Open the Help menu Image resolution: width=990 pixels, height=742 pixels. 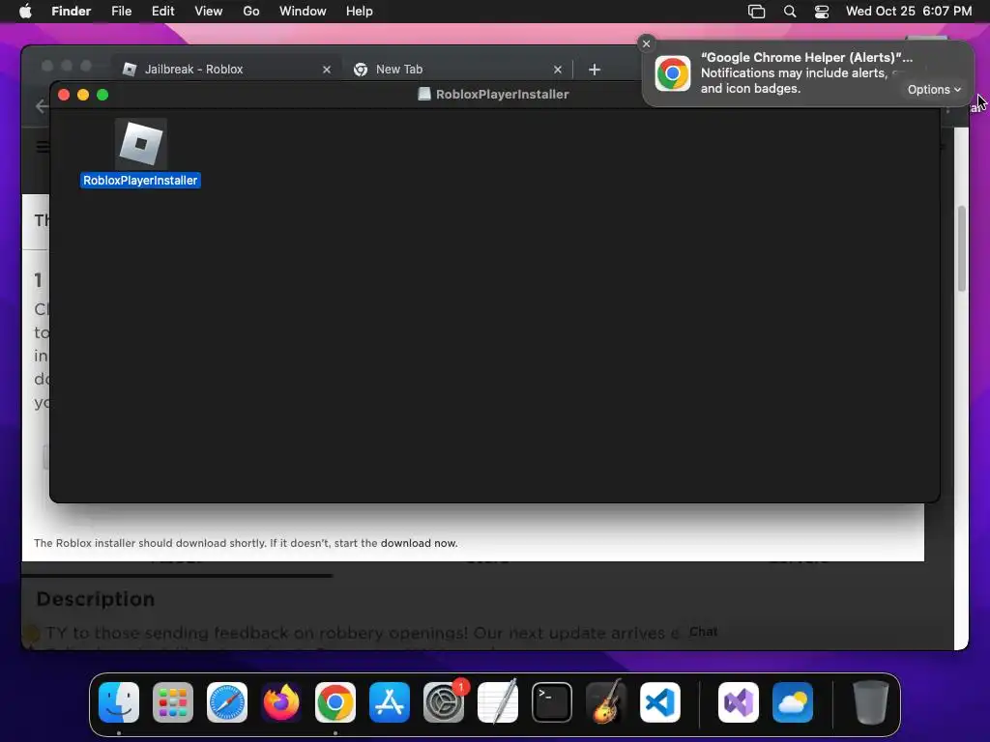pyautogui.click(x=360, y=12)
